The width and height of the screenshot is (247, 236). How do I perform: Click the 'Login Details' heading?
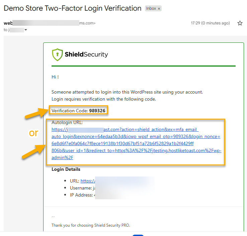66,169
